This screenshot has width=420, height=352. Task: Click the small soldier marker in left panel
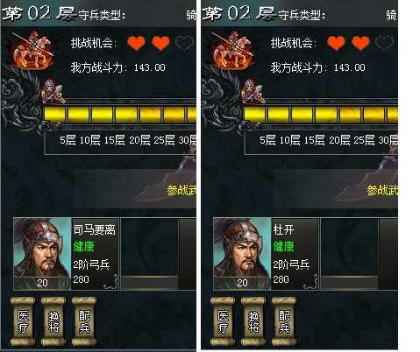click(52, 91)
